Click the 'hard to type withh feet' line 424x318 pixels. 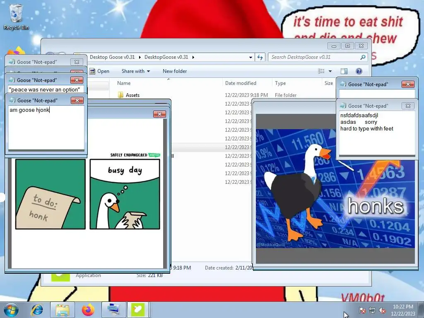click(367, 128)
